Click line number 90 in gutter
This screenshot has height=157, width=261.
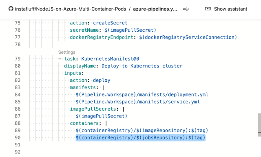click(x=18, y=137)
